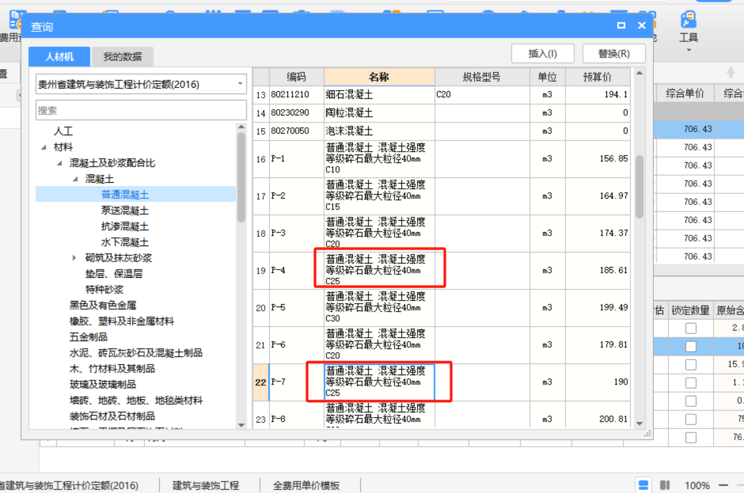Close the 查询 dialog with X
744x493 pixels.
(x=642, y=25)
